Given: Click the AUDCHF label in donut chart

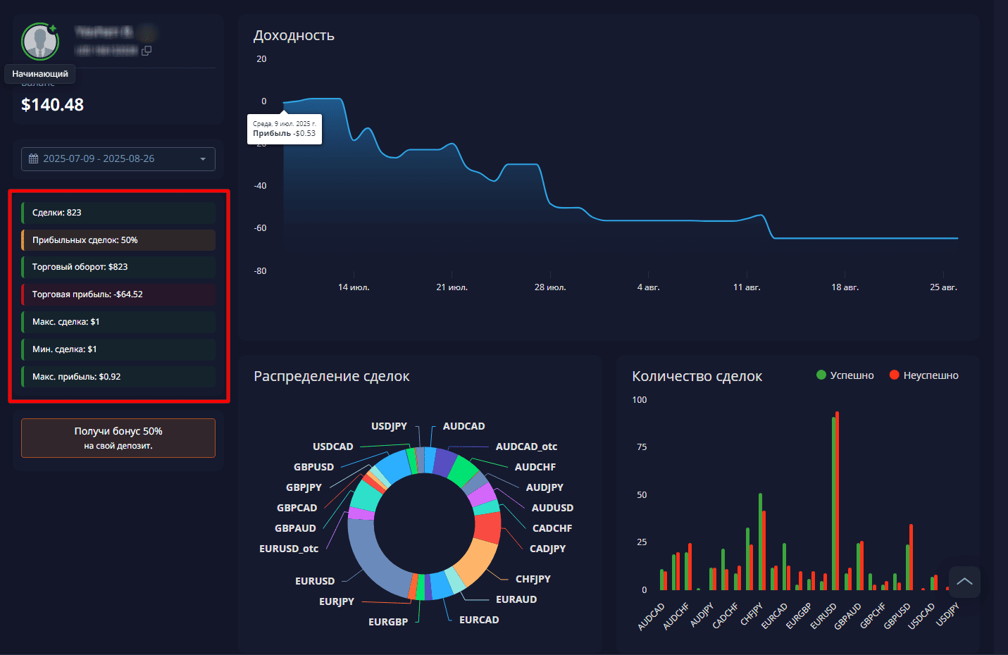Looking at the screenshot, I should pos(535,467).
